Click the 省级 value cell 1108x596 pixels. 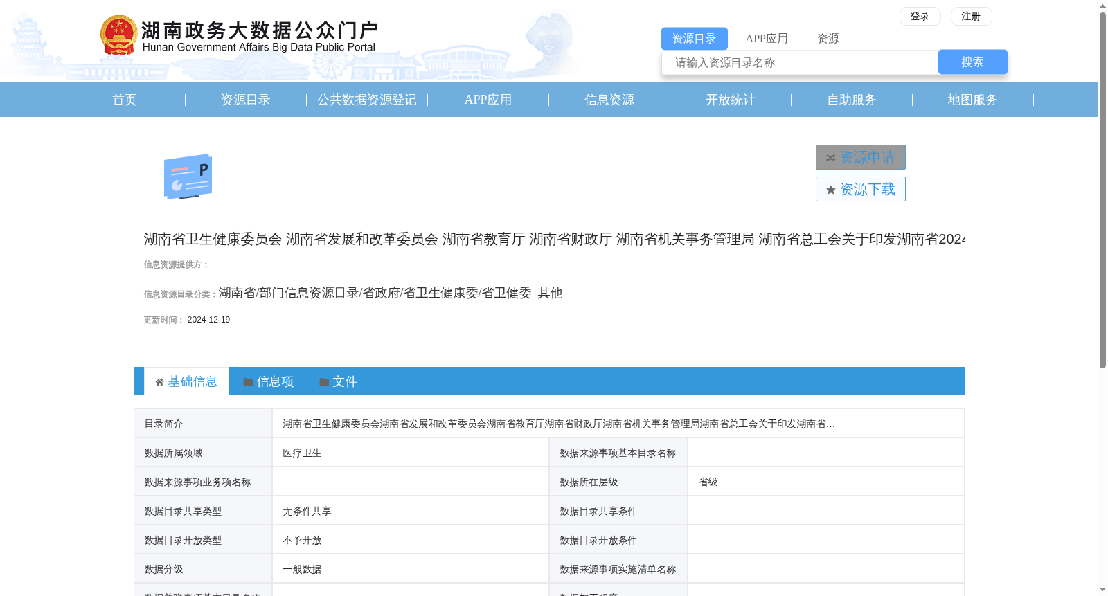825,482
